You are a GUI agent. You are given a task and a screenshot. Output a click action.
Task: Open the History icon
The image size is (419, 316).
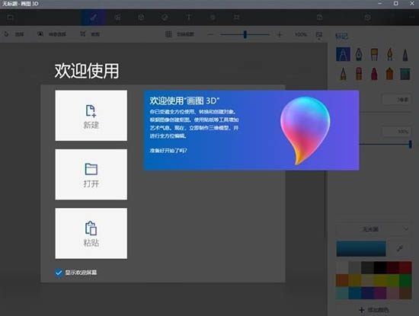[368, 18]
